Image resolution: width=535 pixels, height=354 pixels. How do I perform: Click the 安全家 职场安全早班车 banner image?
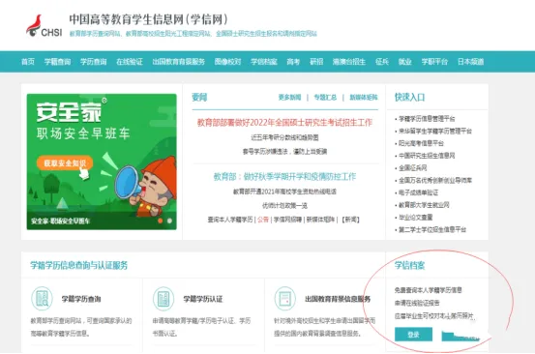pos(102,162)
